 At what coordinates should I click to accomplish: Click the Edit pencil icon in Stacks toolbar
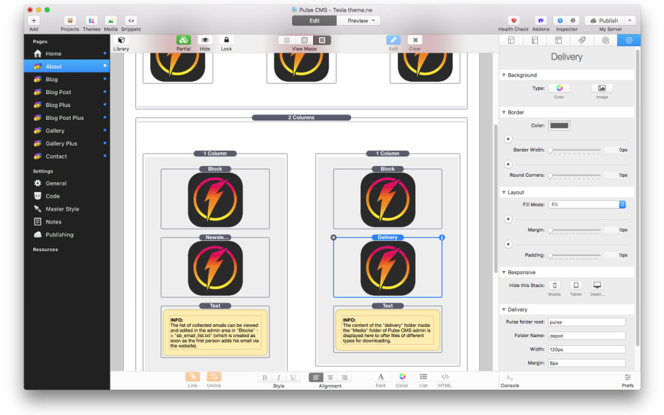(x=394, y=40)
